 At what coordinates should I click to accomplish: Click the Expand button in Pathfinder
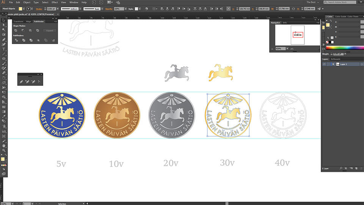tap(49, 30)
